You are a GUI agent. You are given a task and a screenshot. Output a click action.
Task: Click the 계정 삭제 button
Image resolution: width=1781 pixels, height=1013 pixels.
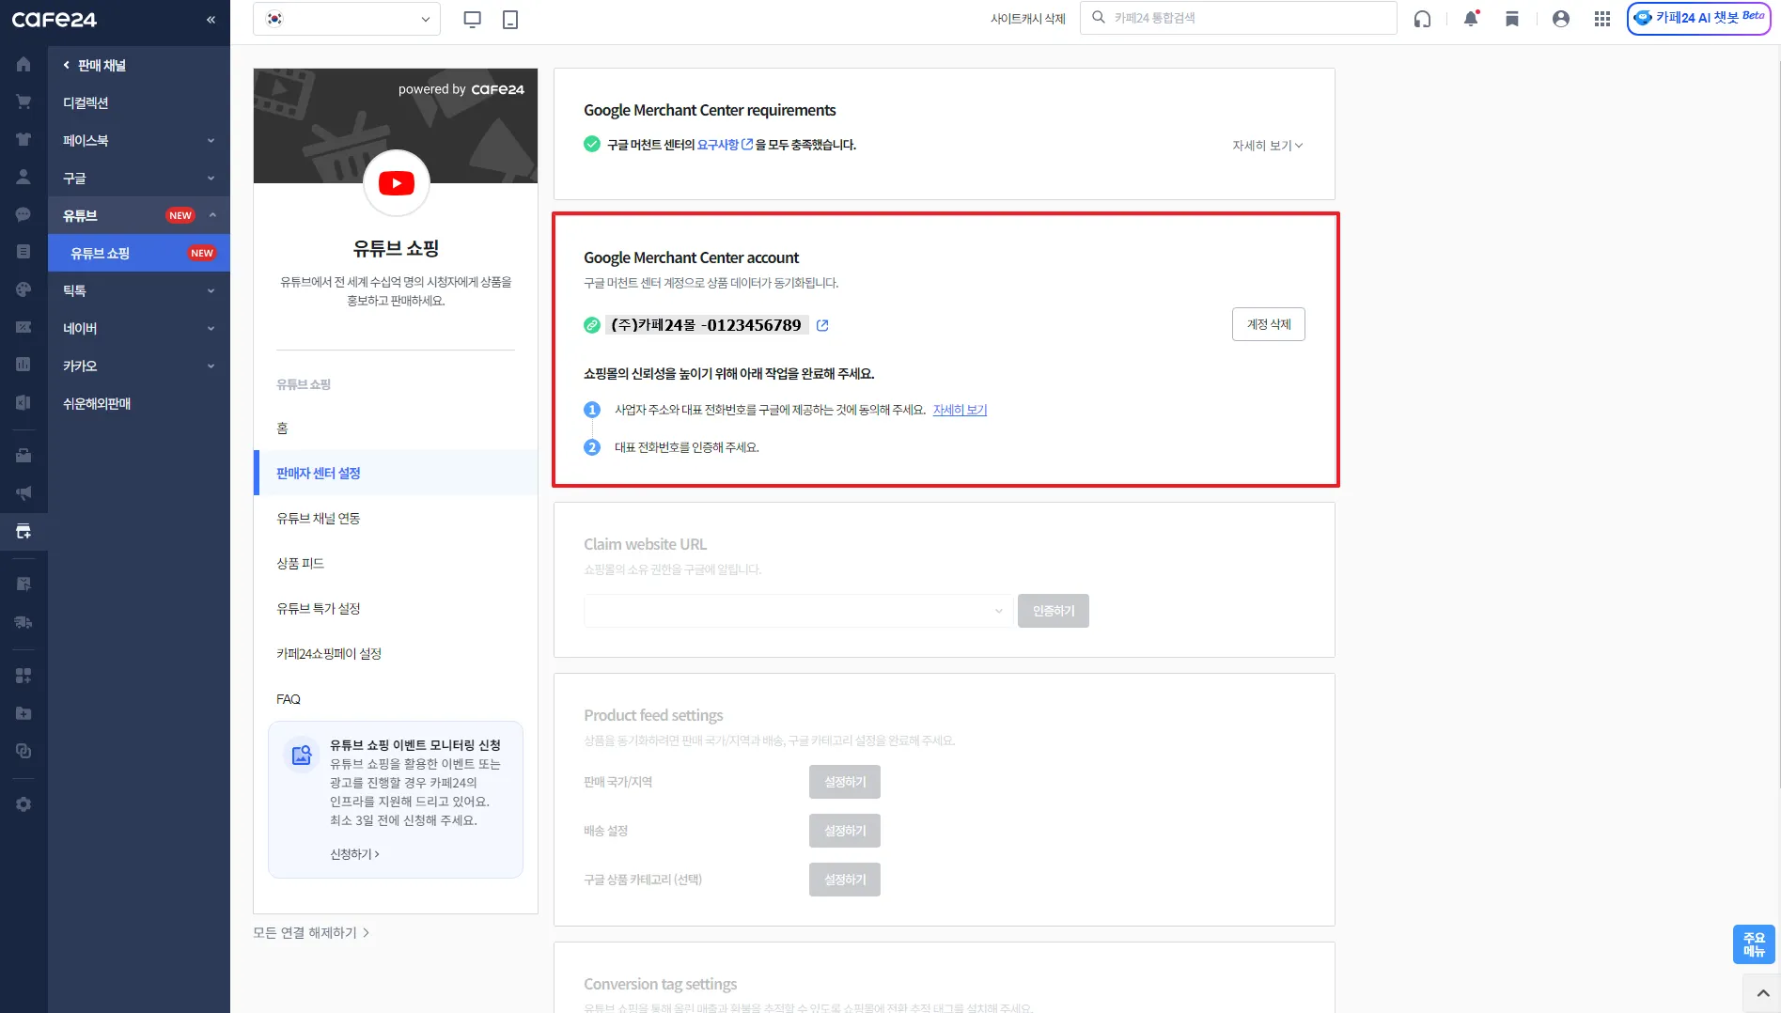(1269, 324)
